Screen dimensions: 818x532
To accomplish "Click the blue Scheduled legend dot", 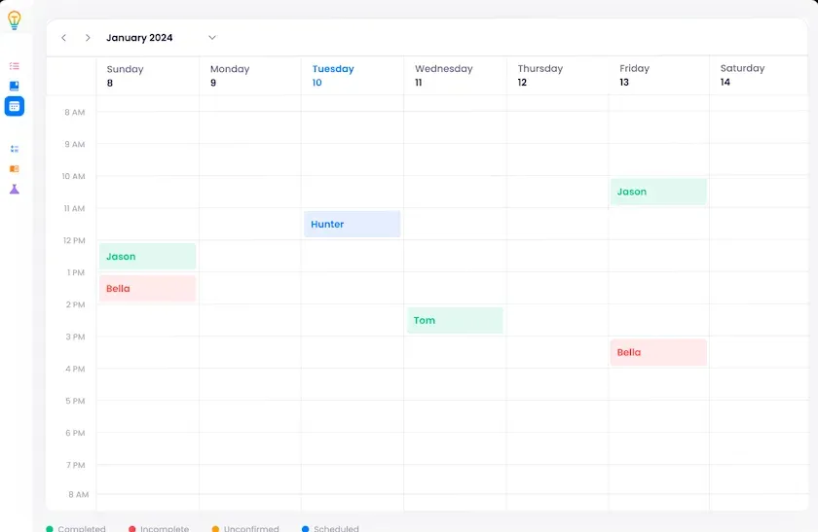I will (305, 529).
